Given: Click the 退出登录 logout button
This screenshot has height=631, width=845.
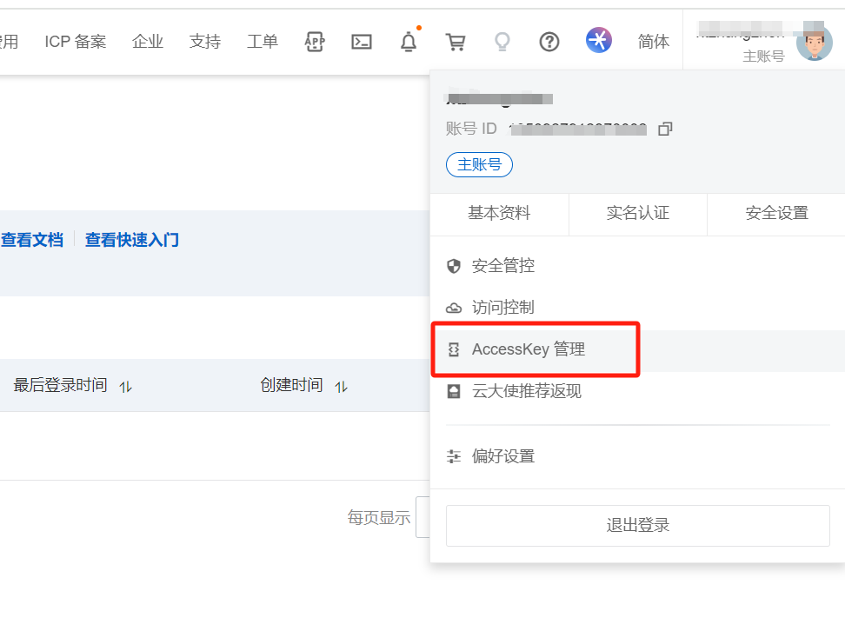Looking at the screenshot, I should 637,525.
